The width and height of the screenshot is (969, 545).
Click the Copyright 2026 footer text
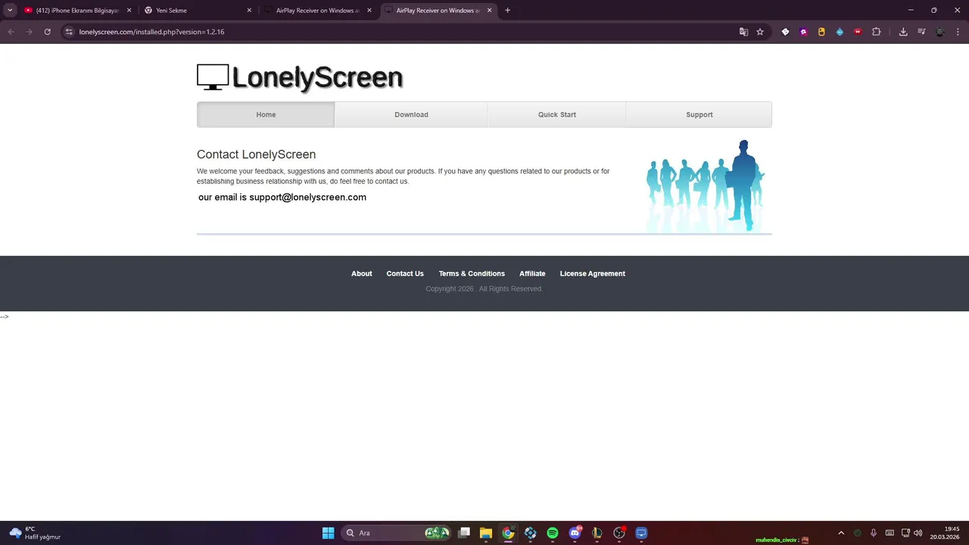pos(484,288)
